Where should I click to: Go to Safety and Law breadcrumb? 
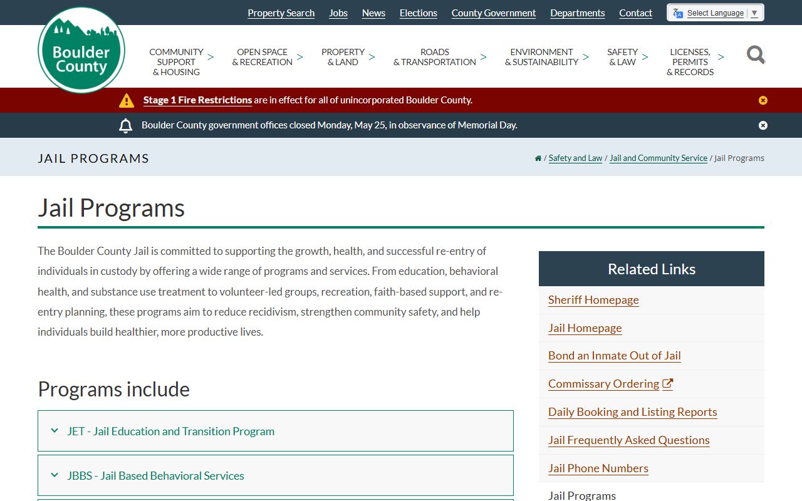click(575, 158)
